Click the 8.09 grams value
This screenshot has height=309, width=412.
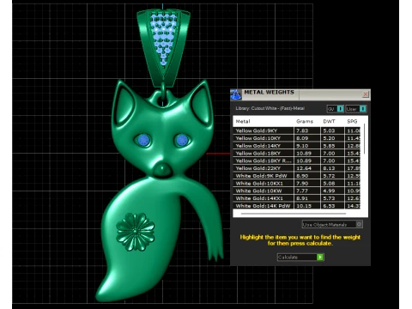point(302,138)
